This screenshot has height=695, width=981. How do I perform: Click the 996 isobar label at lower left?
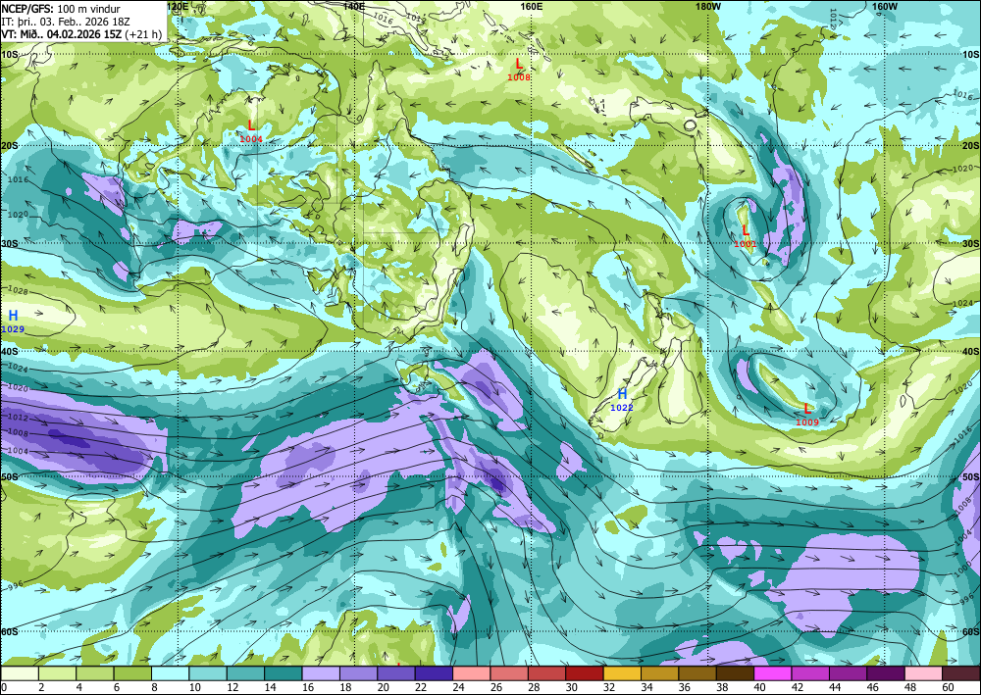pyautogui.click(x=14, y=587)
